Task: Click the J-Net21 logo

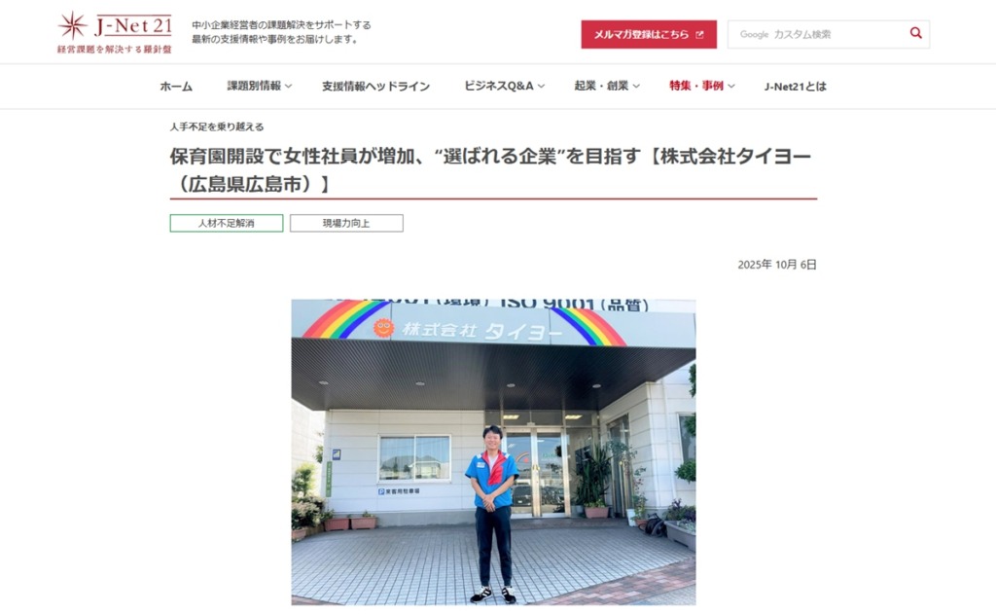Action: [115, 32]
